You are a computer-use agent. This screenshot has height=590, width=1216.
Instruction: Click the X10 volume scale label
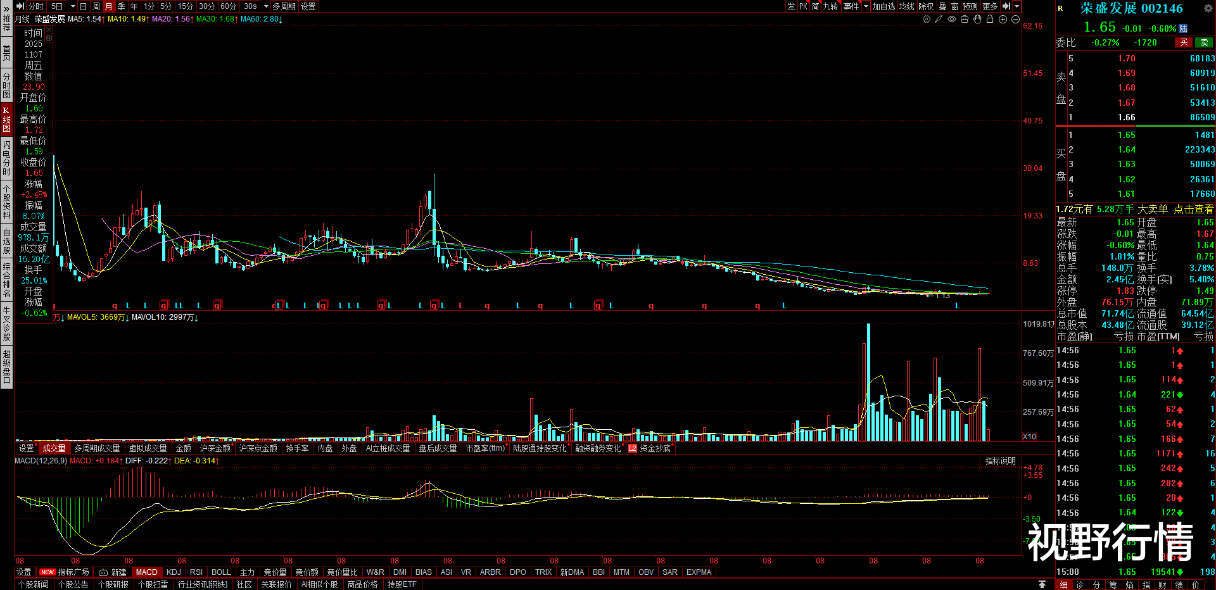click(1030, 437)
